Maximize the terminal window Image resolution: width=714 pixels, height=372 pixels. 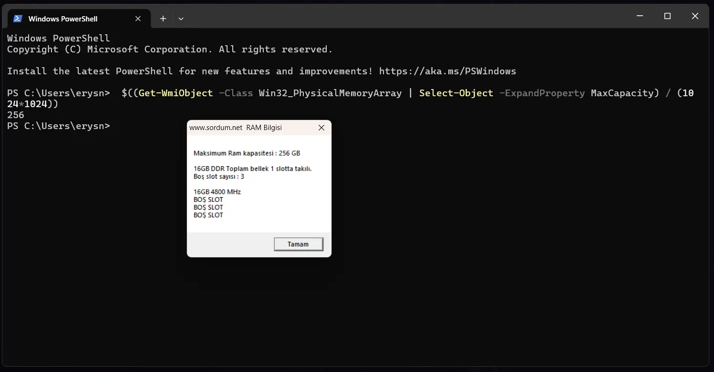click(667, 16)
